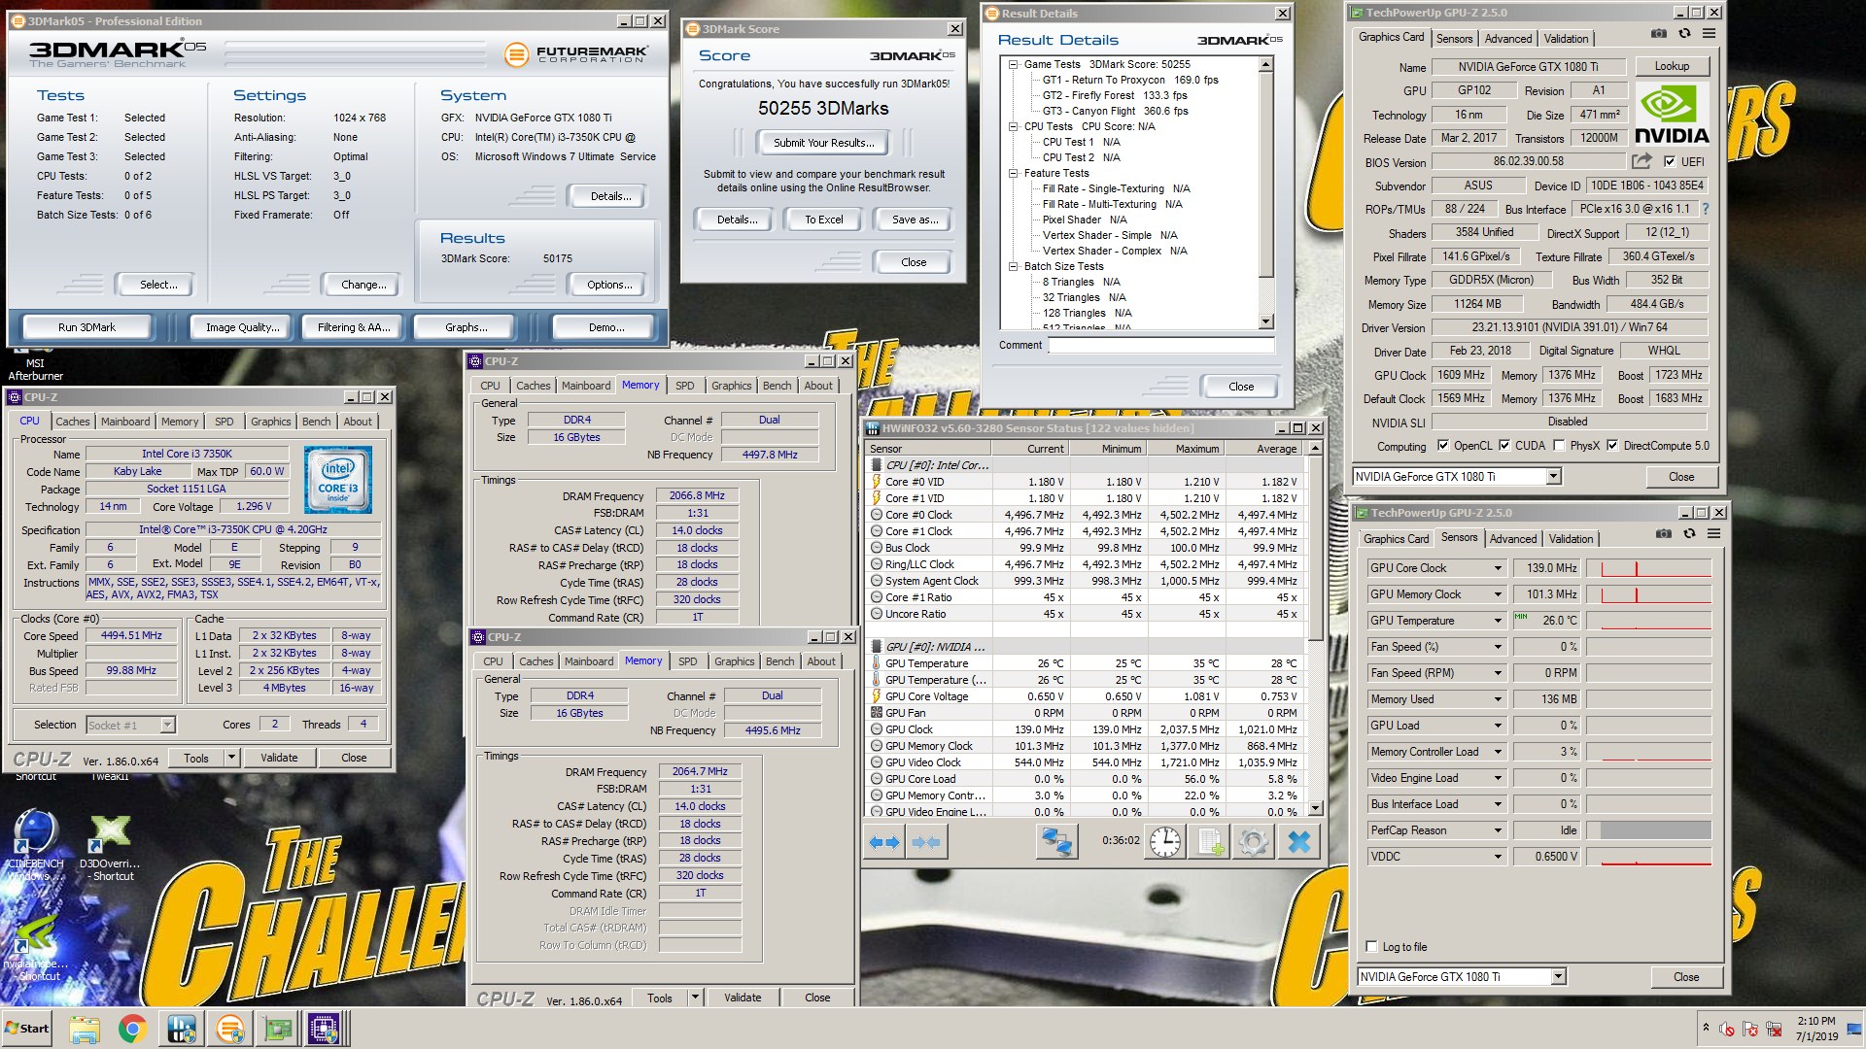Switch to the SPD tab in upper CPU-Z Memory window
Image resolution: width=1866 pixels, height=1049 pixels.
point(685,386)
